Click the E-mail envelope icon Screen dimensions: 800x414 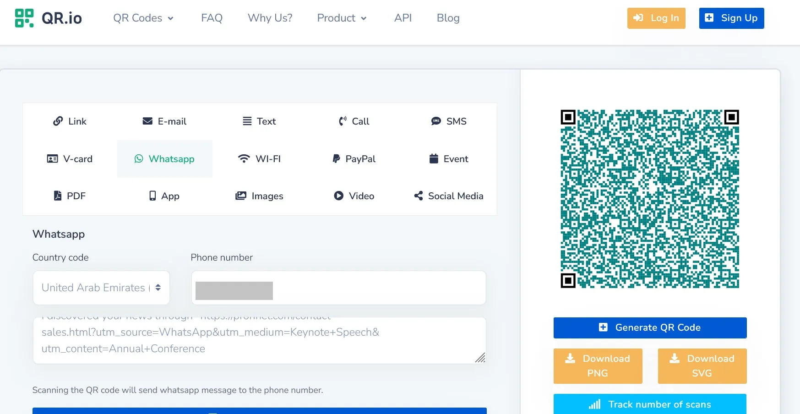click(x=147, y=121)
